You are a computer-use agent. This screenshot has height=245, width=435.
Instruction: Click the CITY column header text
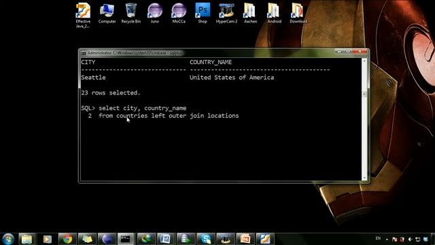pos(88,62)
